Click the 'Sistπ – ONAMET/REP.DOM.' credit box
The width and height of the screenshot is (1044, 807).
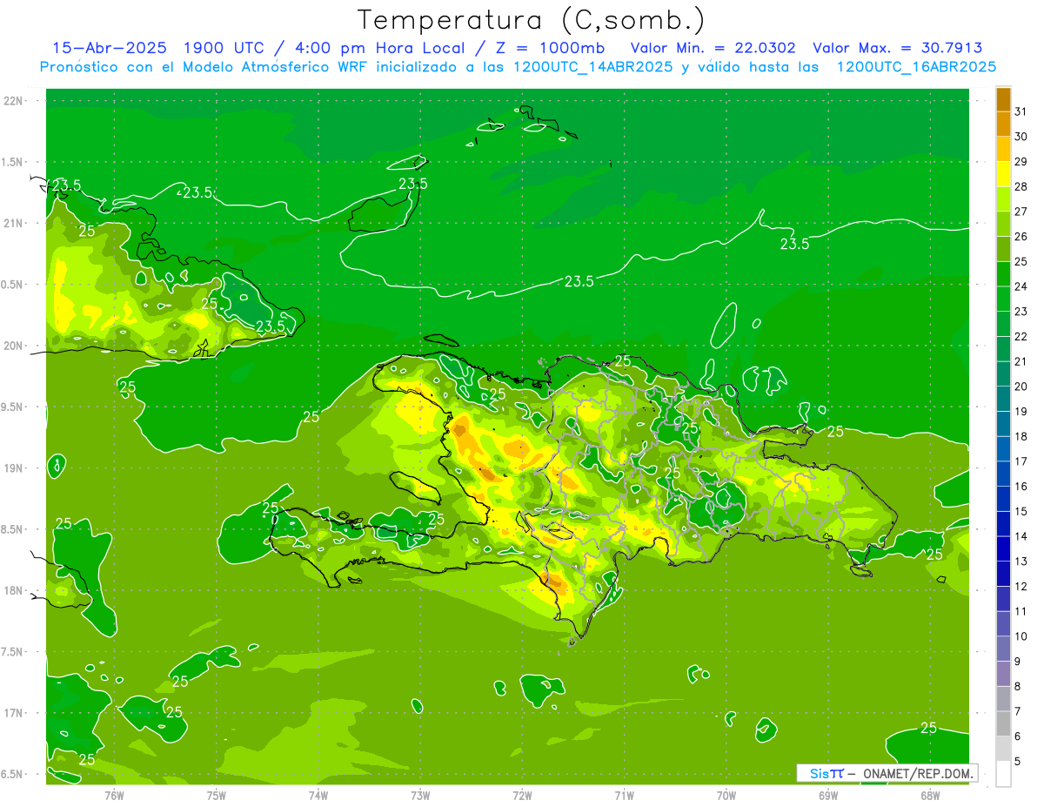pos(887,773)
